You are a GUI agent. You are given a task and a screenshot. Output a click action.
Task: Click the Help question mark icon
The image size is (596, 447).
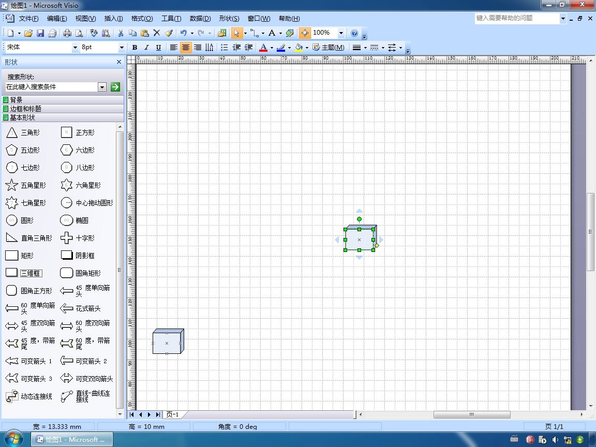[x=354, y=33]
